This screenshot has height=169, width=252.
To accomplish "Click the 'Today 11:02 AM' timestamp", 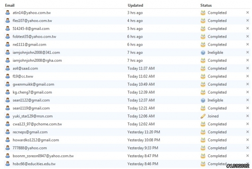I will click(141, 76).
